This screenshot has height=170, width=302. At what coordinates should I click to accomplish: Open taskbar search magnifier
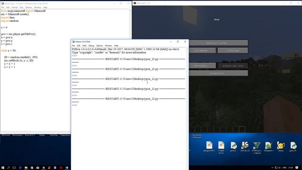tap(8, 168)
